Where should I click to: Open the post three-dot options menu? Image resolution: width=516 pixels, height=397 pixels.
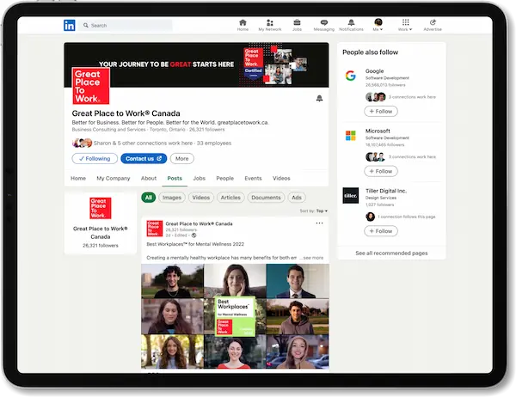(319, 223)
